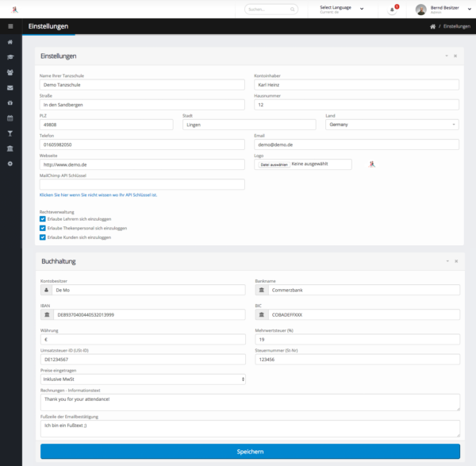Open the Select Language dropdown
The height and width of the screenshot is (466, 476).
pos(341,9)
